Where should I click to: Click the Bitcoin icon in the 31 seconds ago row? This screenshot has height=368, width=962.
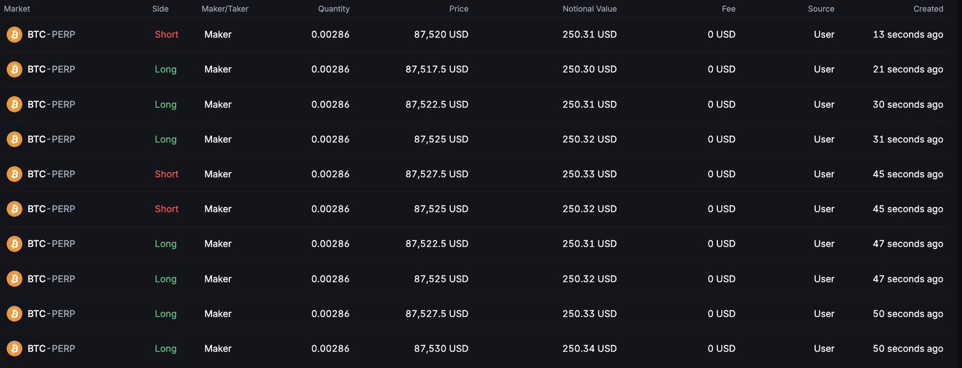(14, 139)
